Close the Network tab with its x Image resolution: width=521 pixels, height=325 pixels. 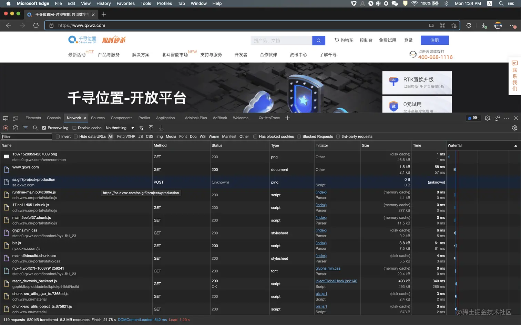tap(85, 118)
